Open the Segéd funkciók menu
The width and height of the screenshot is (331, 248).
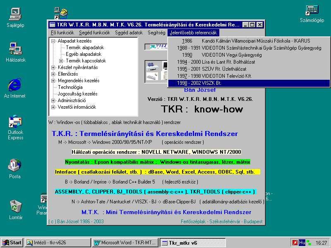point(94,33)
